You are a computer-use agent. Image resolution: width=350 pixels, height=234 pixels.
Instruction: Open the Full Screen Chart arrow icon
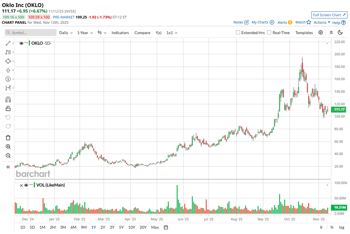click(x=344, y=15)
